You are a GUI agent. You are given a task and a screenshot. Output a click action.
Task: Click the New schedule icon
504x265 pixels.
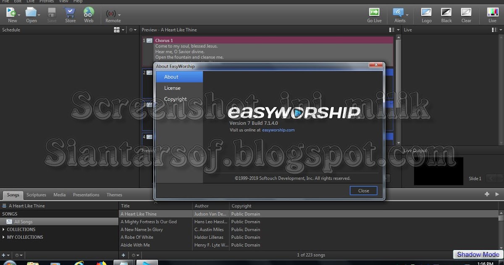pos(11,12)
